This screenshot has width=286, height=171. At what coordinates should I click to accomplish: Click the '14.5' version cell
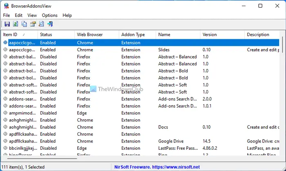(x=206, y=141)
